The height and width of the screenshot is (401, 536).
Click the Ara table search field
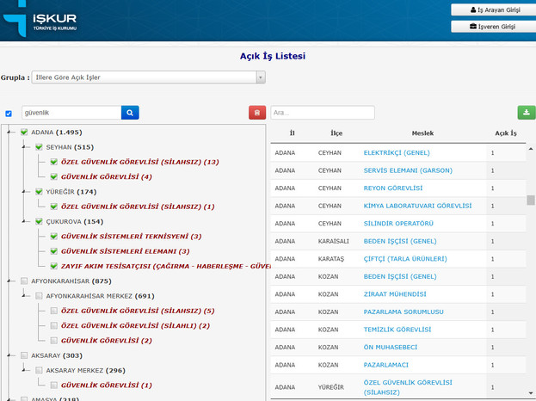(323, 113)
